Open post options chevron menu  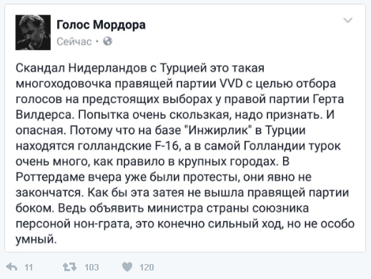point(348,21)
